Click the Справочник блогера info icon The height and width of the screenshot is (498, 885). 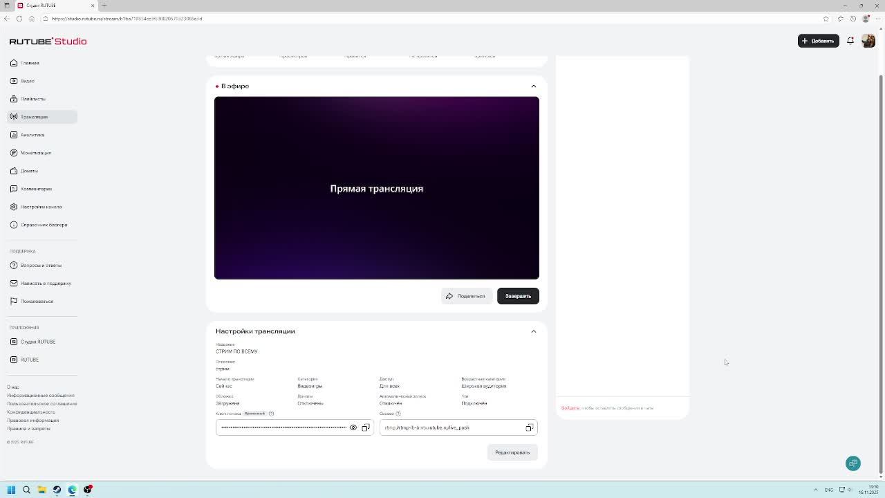(14, 225)
